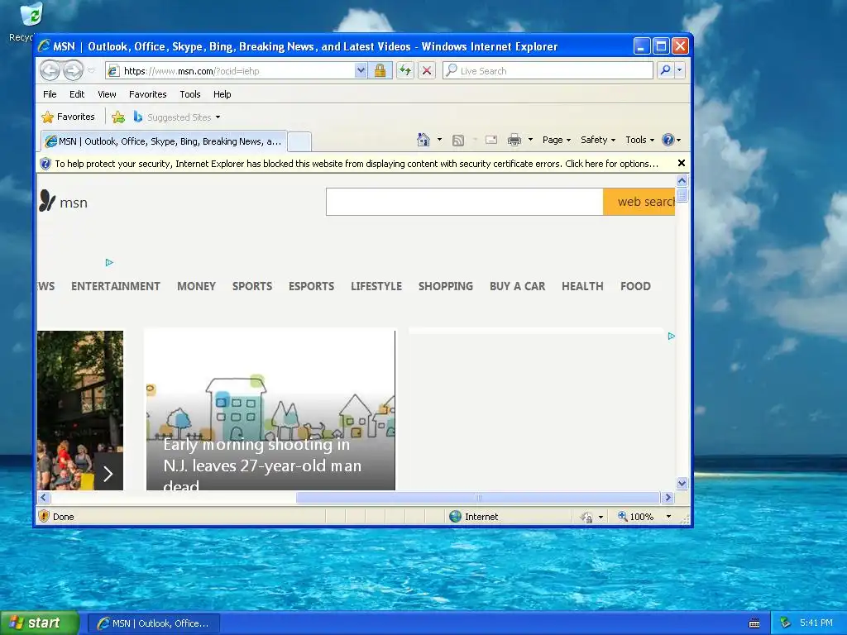This screenshot has width=847, height=635.
Task: Click the information bar shield icon
Action: coord(45,164)
